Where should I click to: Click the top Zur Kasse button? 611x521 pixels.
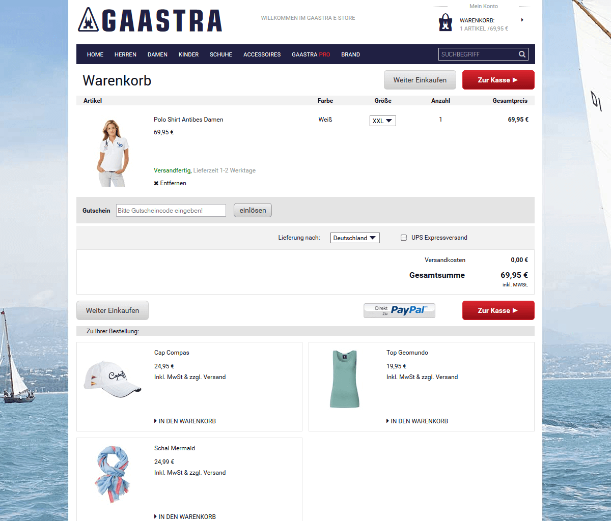498,80
